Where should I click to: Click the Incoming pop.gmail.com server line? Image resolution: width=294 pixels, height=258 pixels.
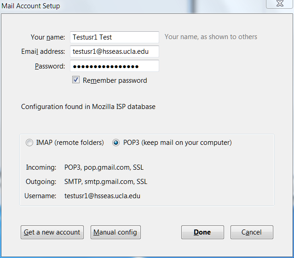104,167
